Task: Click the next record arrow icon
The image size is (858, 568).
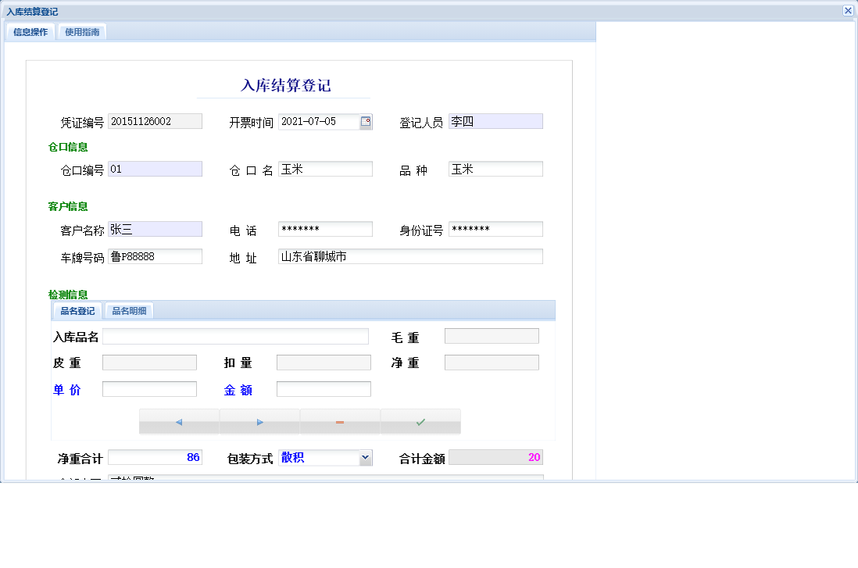Action: coord(259,421)
